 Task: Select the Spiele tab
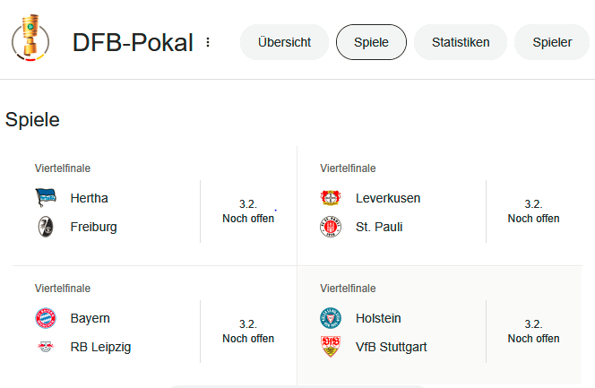(x=371, y=42)
